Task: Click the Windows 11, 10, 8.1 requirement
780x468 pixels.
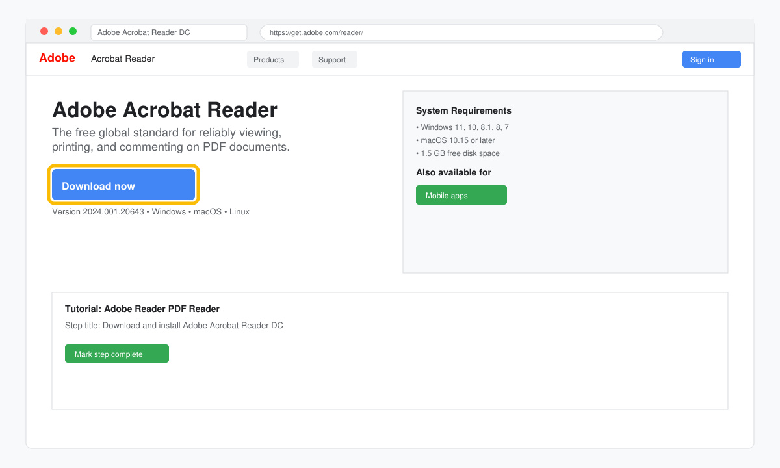Action: click(462, 127)
